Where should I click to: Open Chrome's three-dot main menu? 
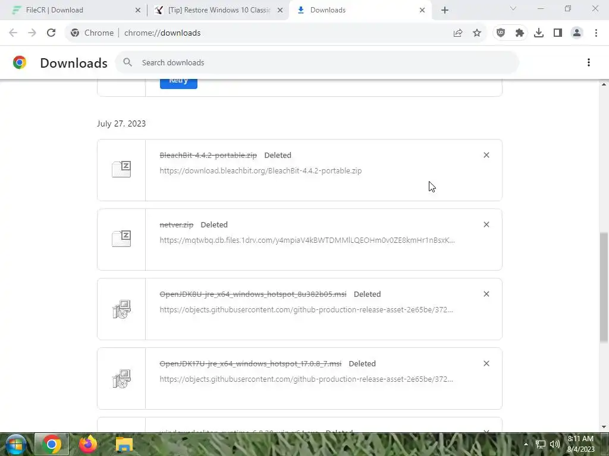[x=596, y=33]
